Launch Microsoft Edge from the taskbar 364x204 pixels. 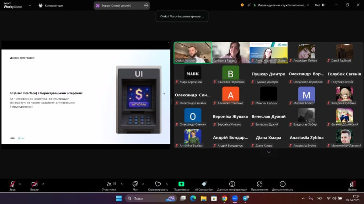(x=193, y=198)
